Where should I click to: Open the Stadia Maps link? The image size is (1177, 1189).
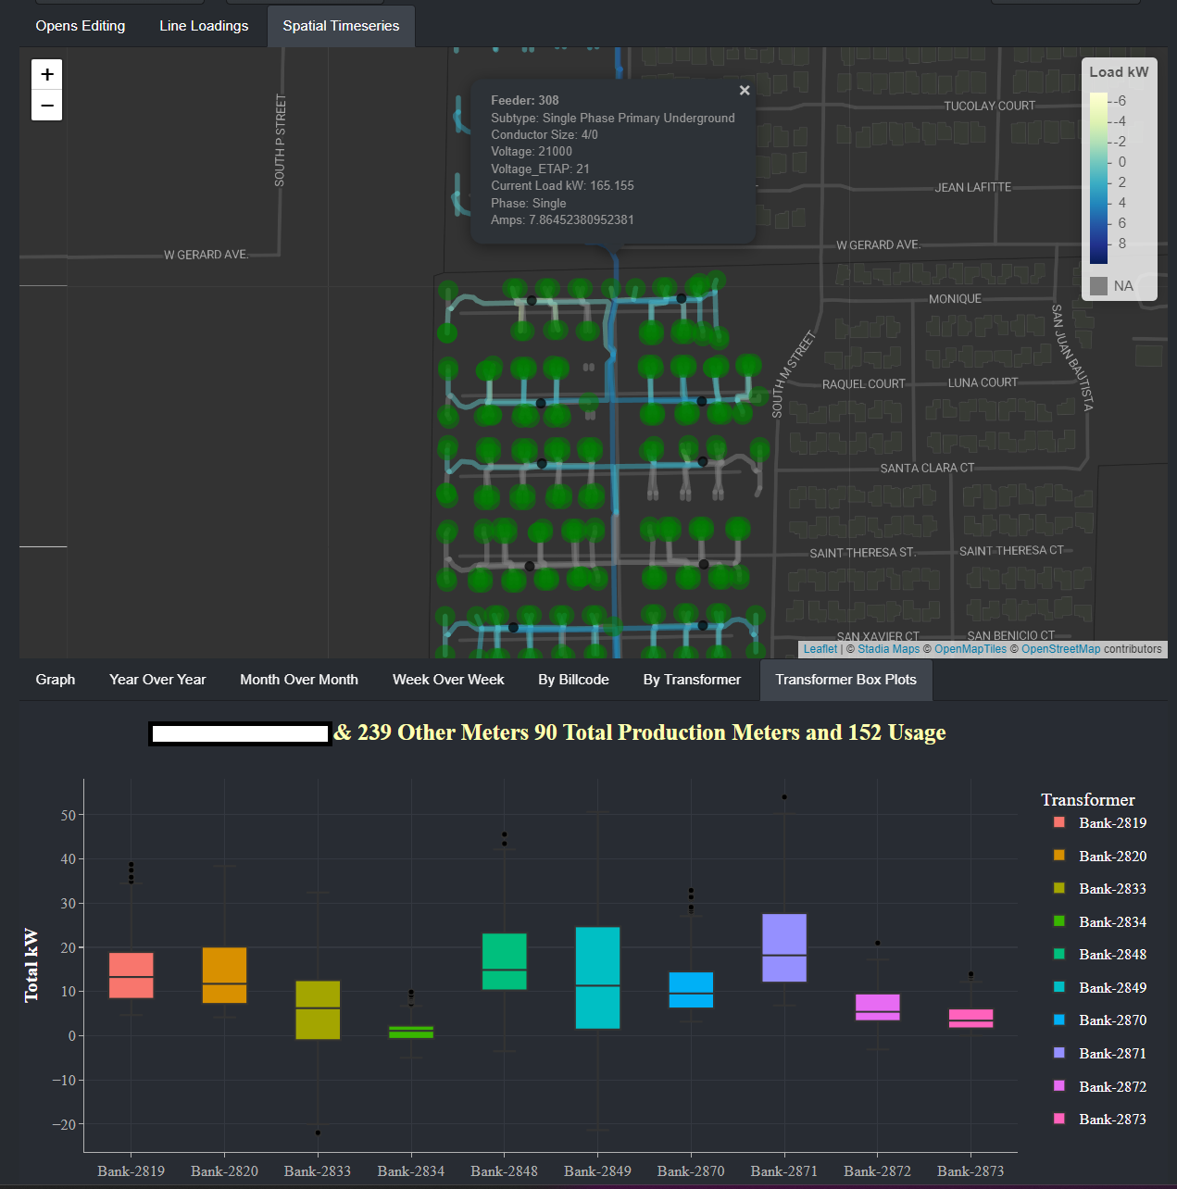pos(888,649)
